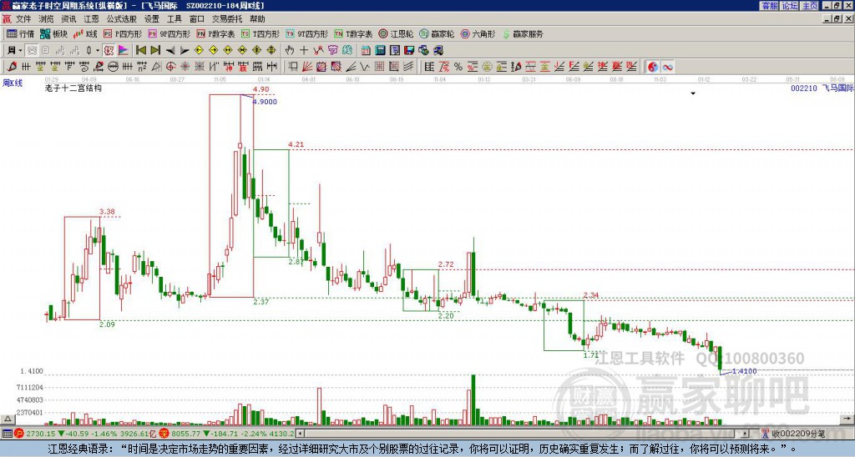This screenshot has height=457, width=855.
Task: Toggle the colored flag chart button
Action: tap(124, 51)
